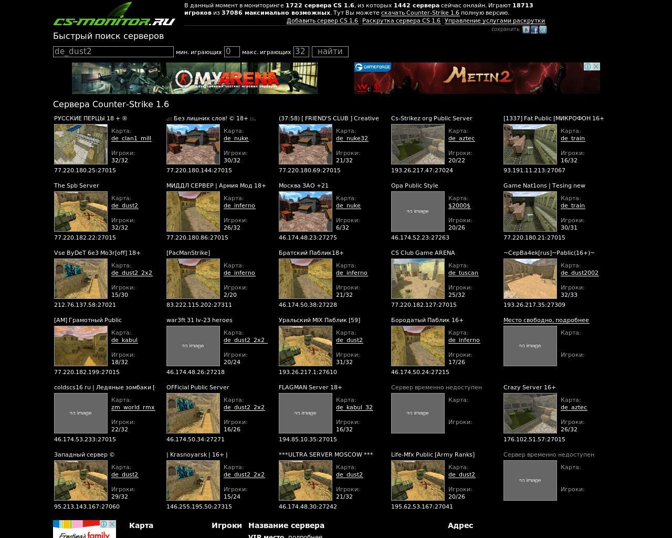Open de_dust2_2x2 map under Vse ByDeT
Image resolution: width=672 pixels, height=538 pixels.
pos(132,273)
